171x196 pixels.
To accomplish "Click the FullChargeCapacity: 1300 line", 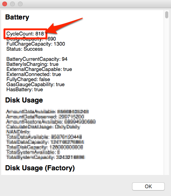I will [35, 44].
